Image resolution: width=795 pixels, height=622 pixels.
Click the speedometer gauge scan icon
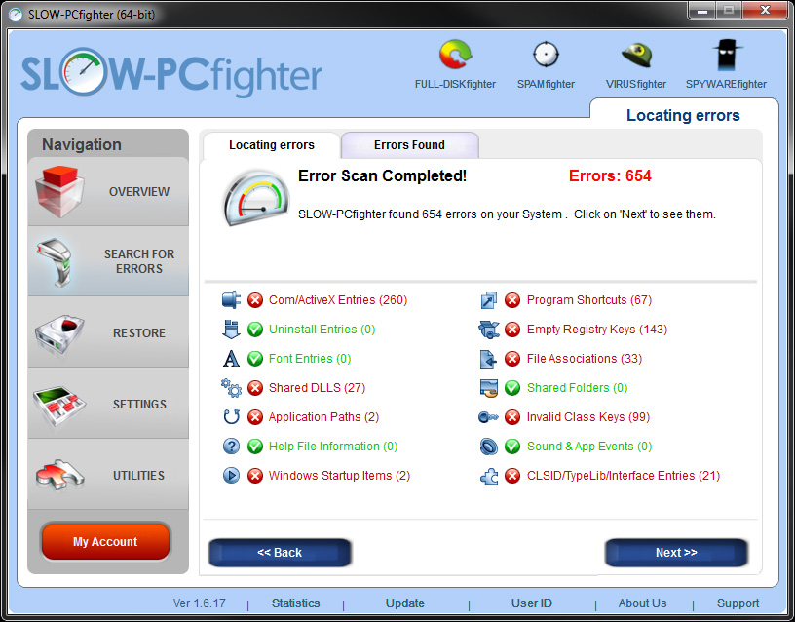click(x=256, y=198)
